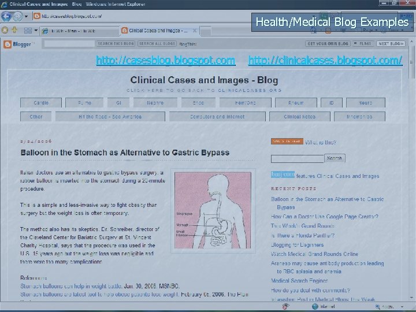Click the SEARCH ALL BLOGS button

[x=157, y=43]
